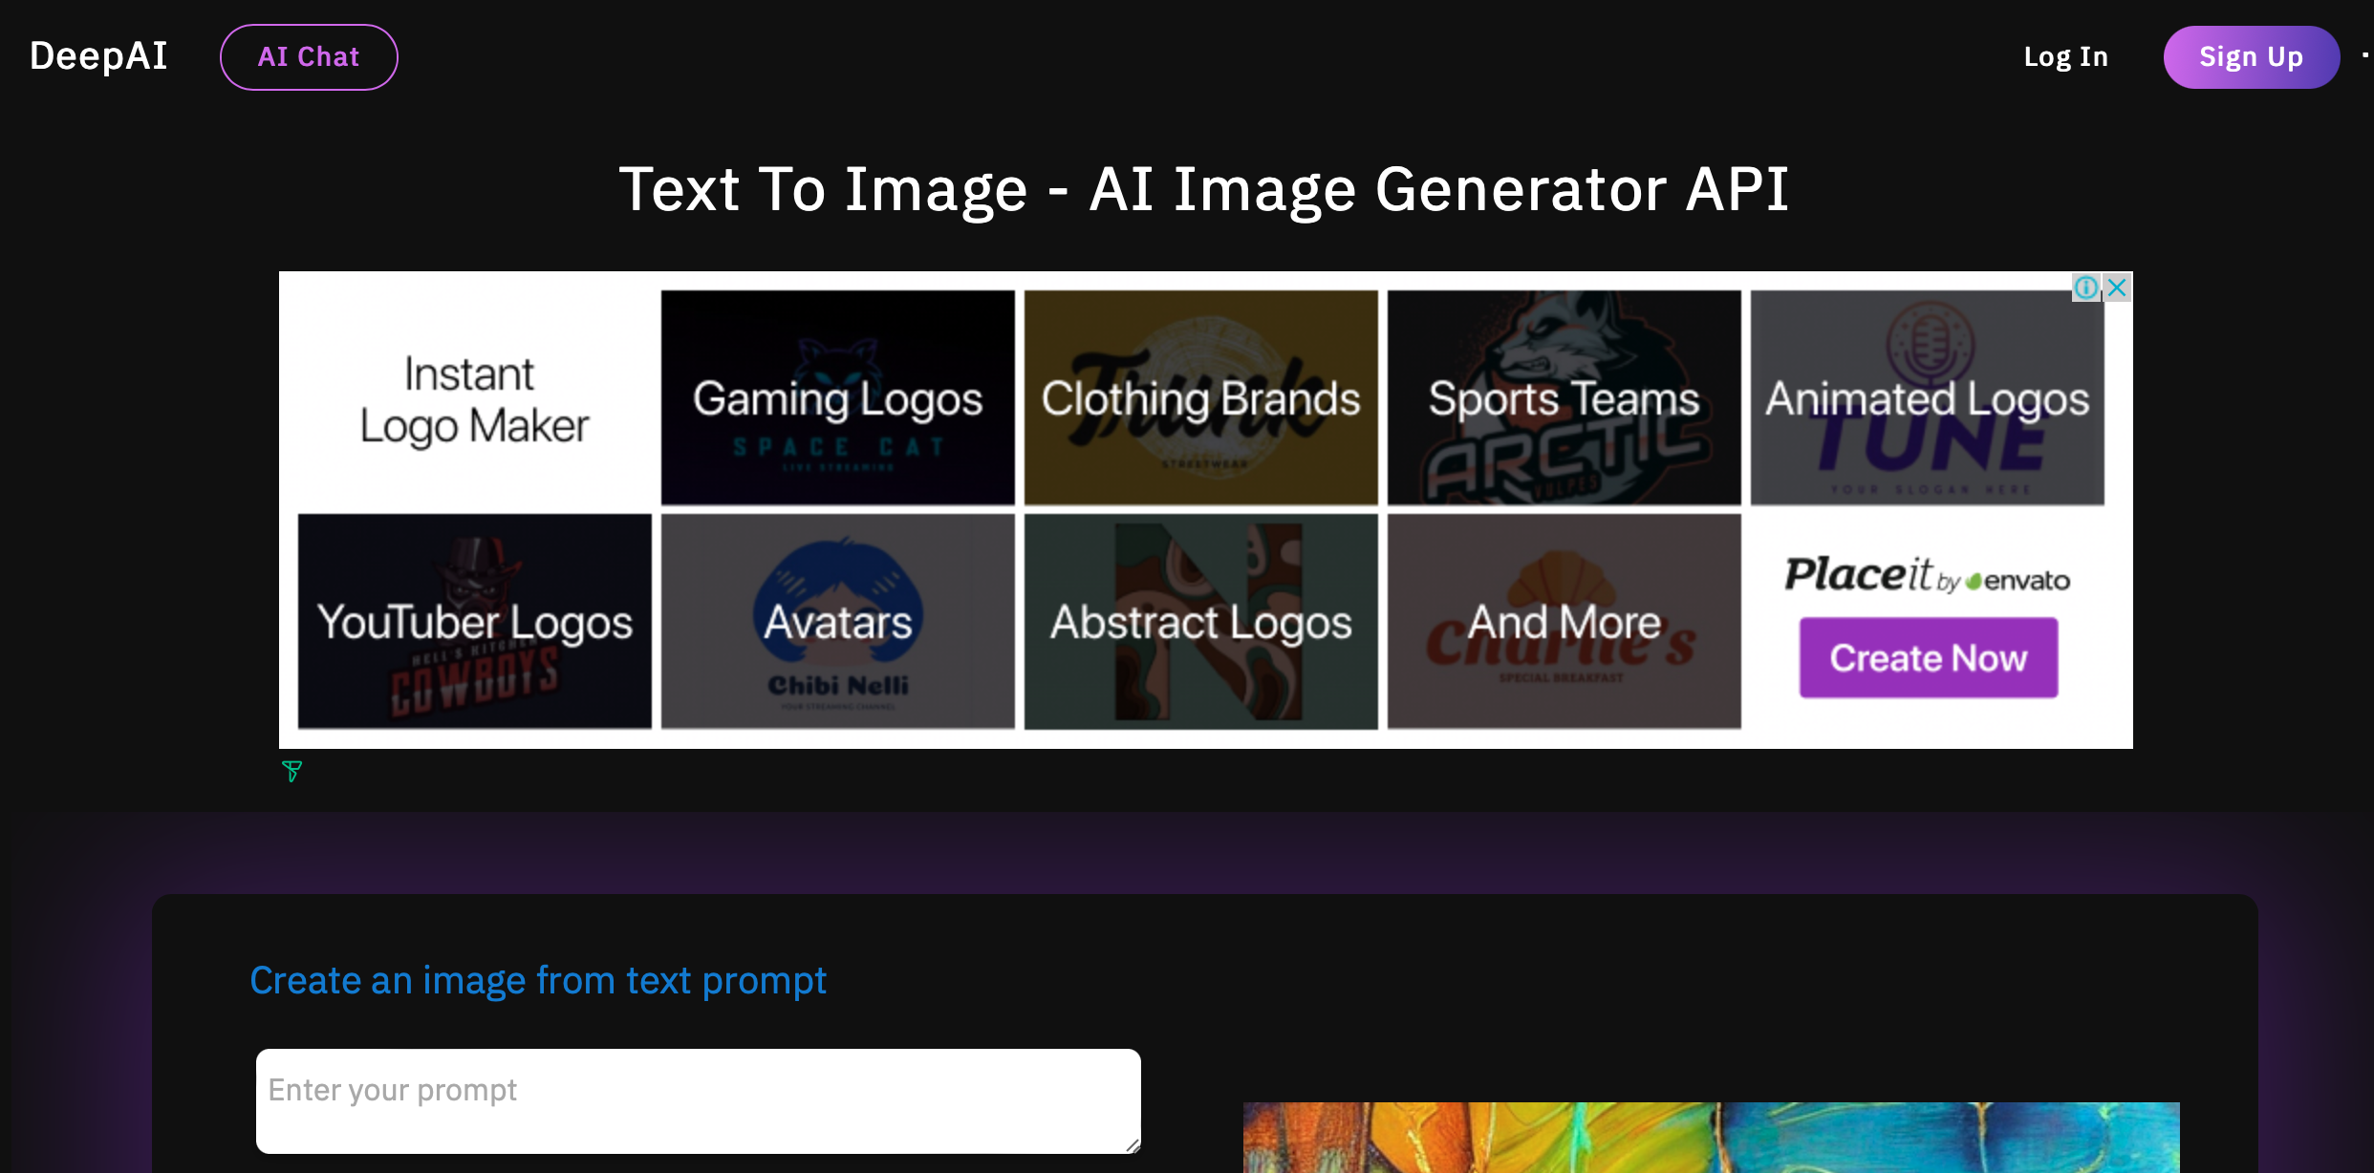
Task: Open the Abstract Logos ad tile
Action: 1200,621
